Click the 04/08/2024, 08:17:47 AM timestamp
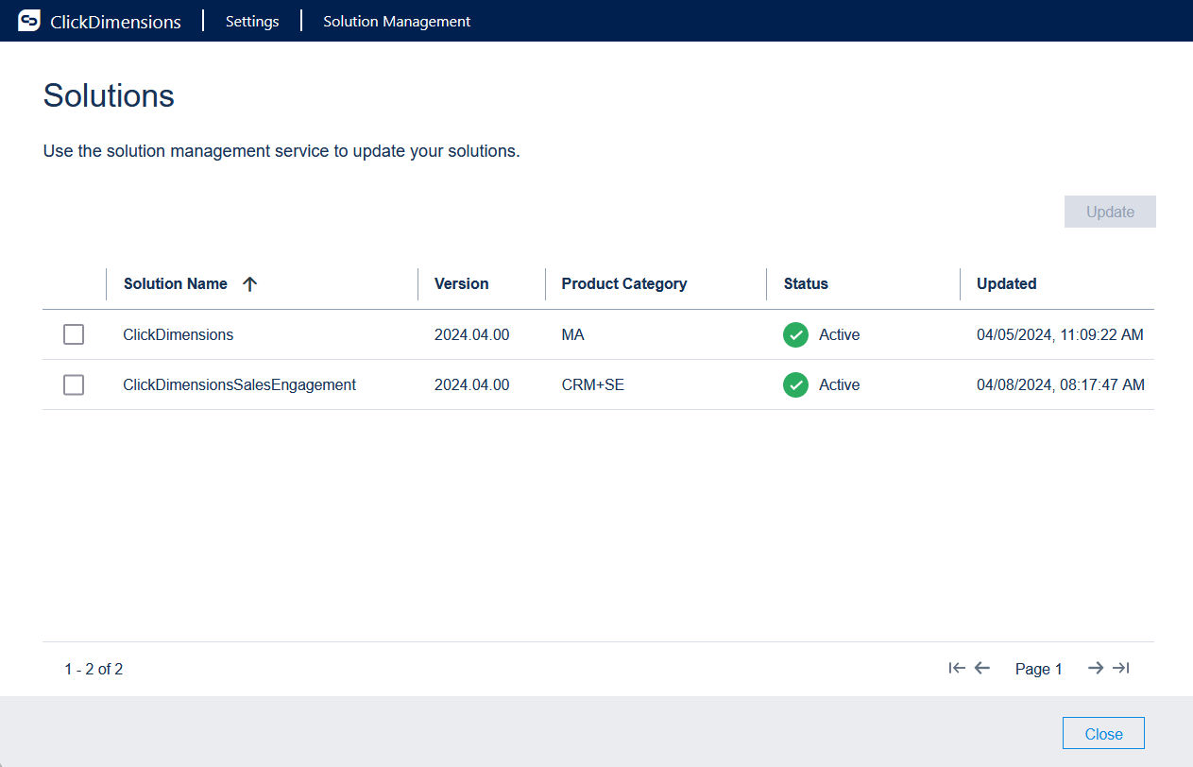 tap(1061, 384)
